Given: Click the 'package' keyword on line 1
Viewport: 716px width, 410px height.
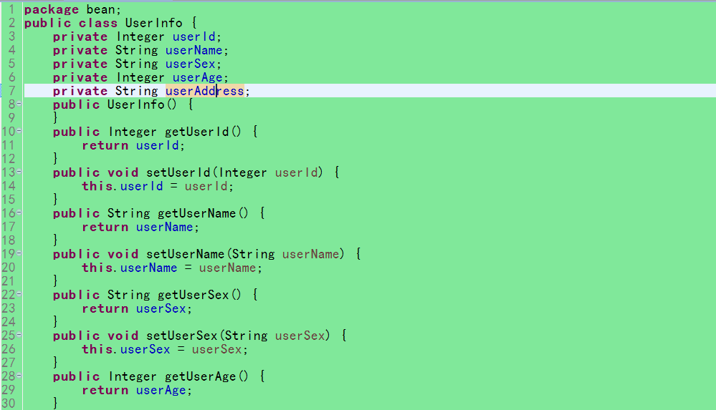Looking at the screenshot, I should coord(51,9).
